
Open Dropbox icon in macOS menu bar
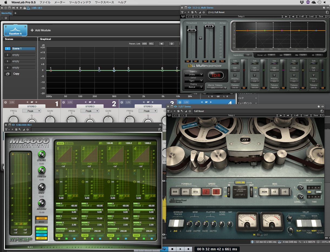tap(302, 2)
